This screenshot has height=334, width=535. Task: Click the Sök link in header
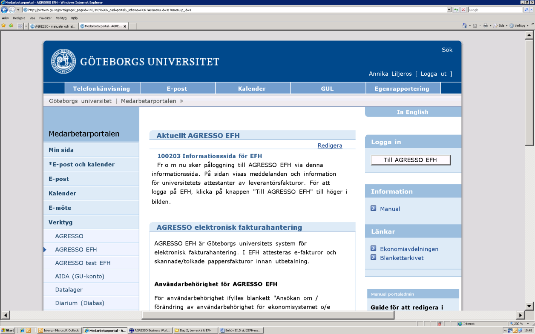447,50
